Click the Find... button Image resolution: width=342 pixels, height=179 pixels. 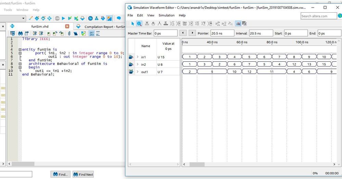(61, 174)
